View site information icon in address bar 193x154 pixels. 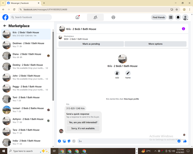click(x=20, y=9)
